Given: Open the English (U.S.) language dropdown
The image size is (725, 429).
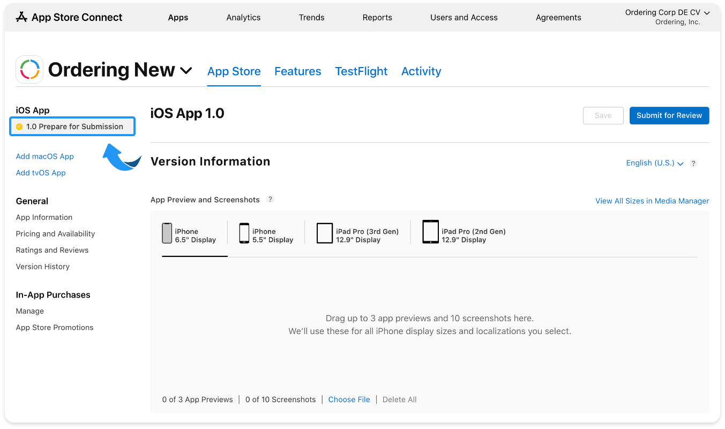Looking at the screenshot, I should tap(655, 163).
